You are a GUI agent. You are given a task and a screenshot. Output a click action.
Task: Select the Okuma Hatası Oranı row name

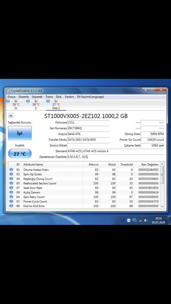coord(36,170)
